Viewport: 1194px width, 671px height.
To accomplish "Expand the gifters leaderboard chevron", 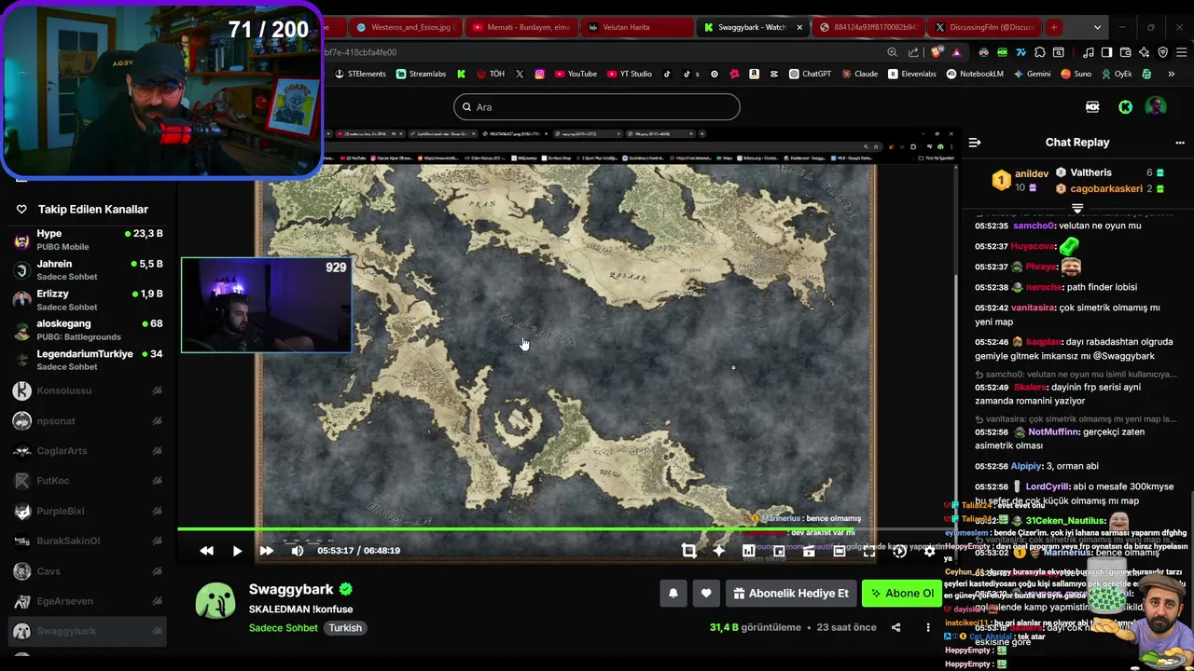I will coord(1077,208).
